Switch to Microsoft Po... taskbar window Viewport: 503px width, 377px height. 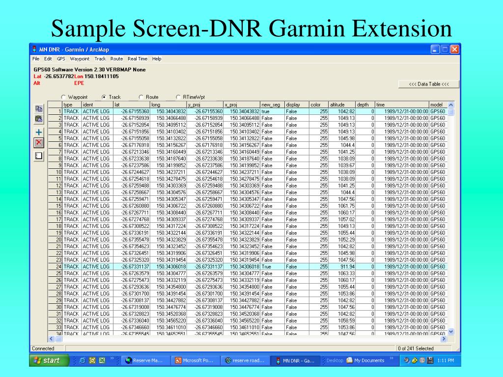point(196,360)
